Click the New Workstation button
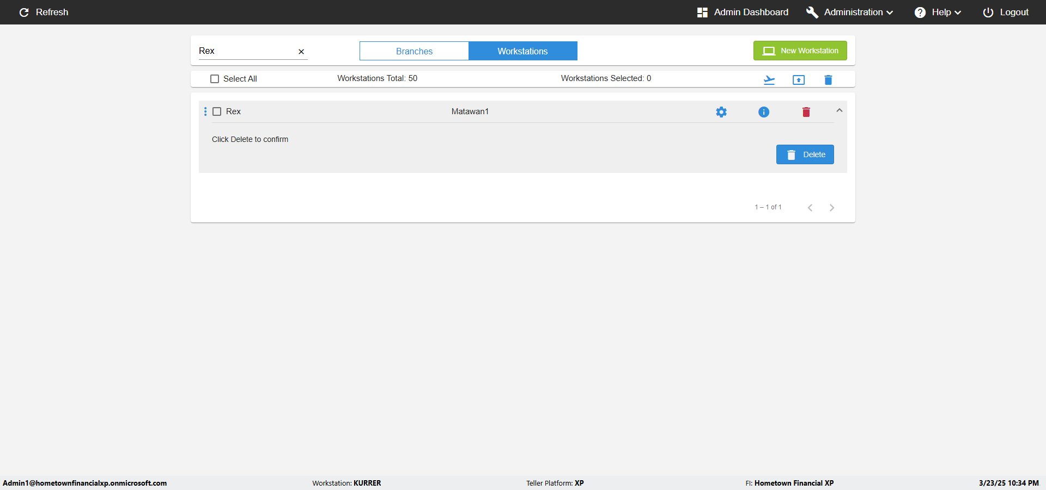 click(x=800, y=51)
